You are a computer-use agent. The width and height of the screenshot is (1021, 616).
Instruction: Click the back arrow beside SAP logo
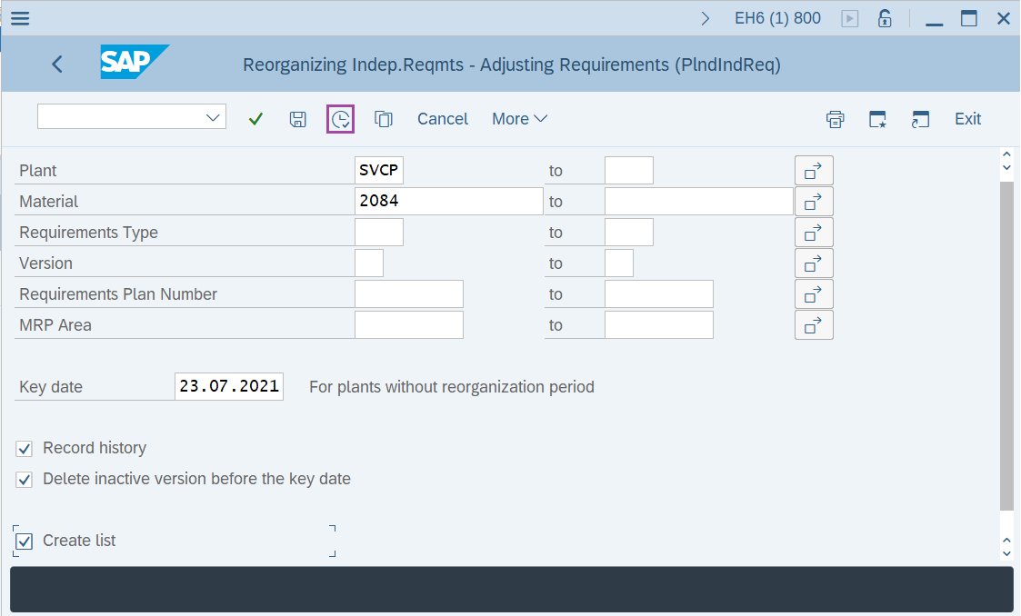point(57,64)
